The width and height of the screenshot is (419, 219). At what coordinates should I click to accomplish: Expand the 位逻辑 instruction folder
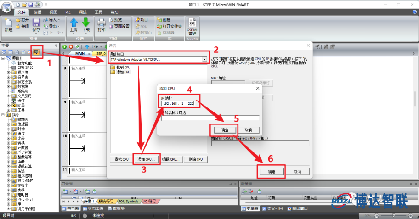(x=9, y=124)
